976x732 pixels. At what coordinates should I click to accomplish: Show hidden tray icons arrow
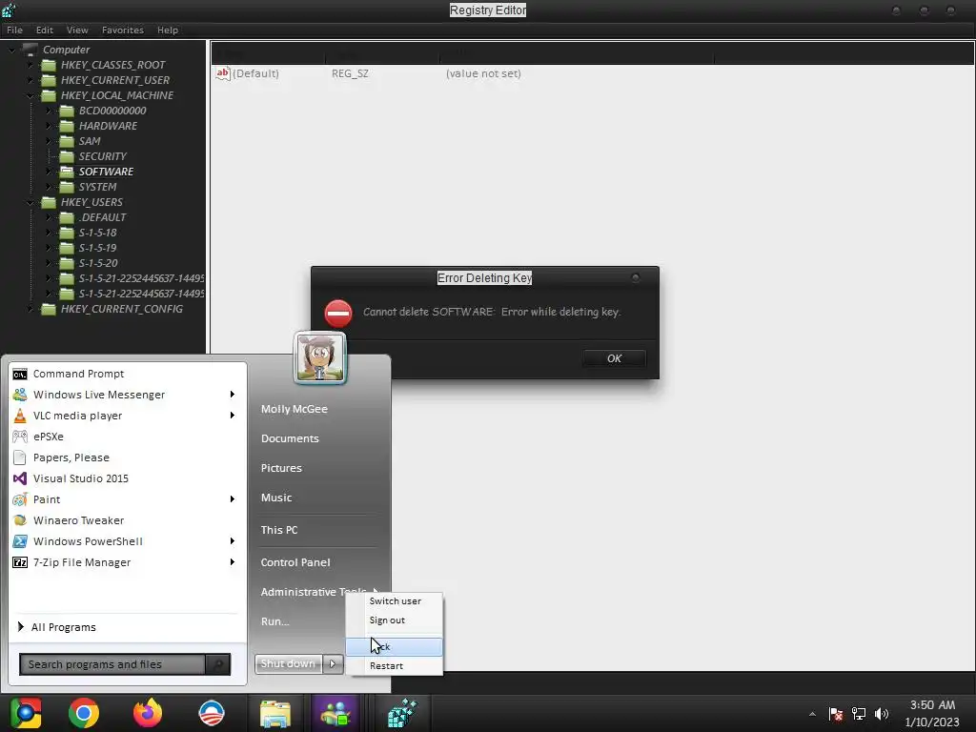812,714
